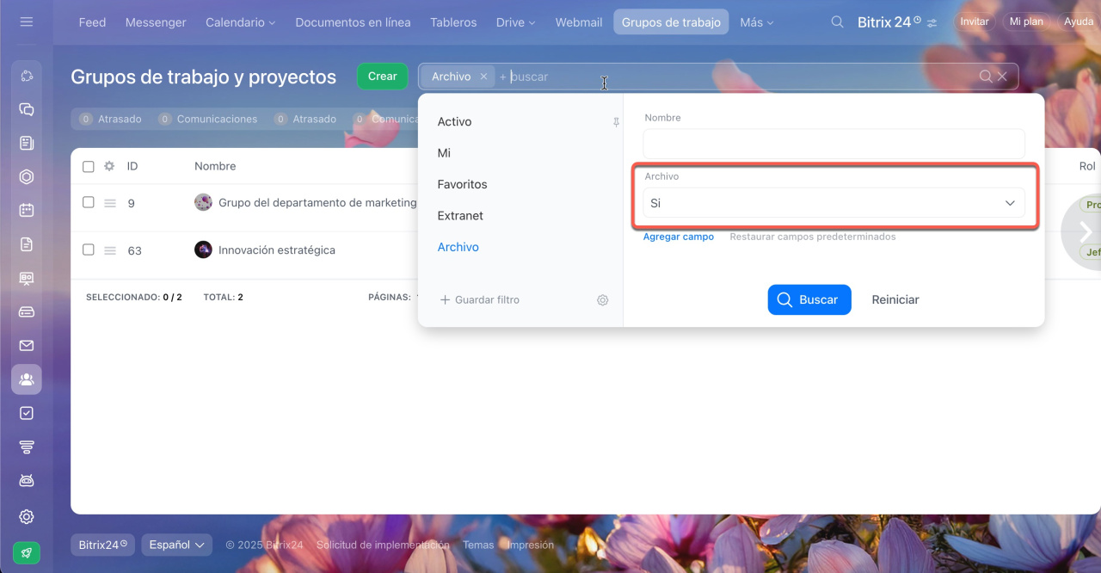Image resolution: width=1101 pixels, height=573 pixels.
Task: Open the Collaboration icon in left sidebar
Action: click(x=27, y=76)
